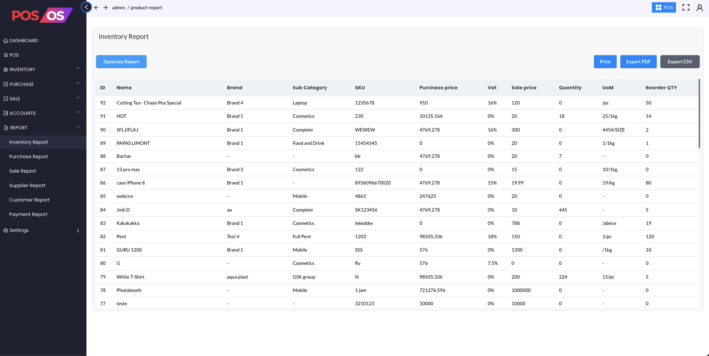Viewport: 709px width, 356px height.
Task: Open Purchase Report in sidebar
Action: (29, 157)
